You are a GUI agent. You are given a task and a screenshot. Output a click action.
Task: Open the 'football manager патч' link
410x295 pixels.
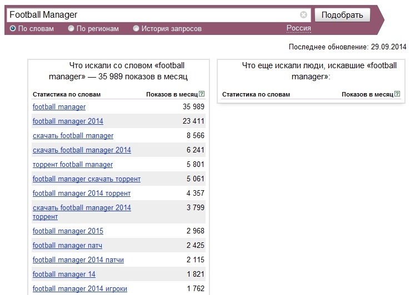coord(67,246)
